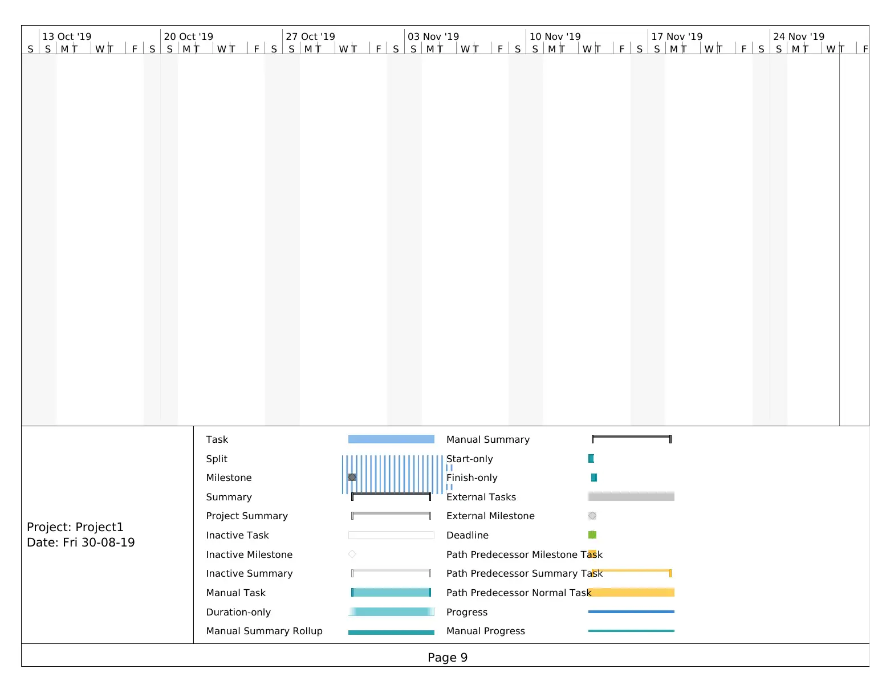
Task: Select the white Inactive Task bar sample
Action: (391, 535)
